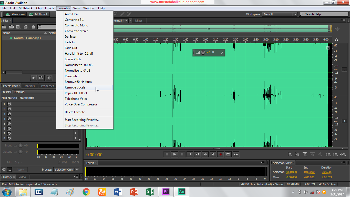
Task: Click the transport Pause button
Action: (182, 154)
